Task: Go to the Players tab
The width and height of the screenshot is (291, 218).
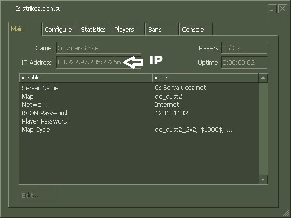Action: (128, 29)
